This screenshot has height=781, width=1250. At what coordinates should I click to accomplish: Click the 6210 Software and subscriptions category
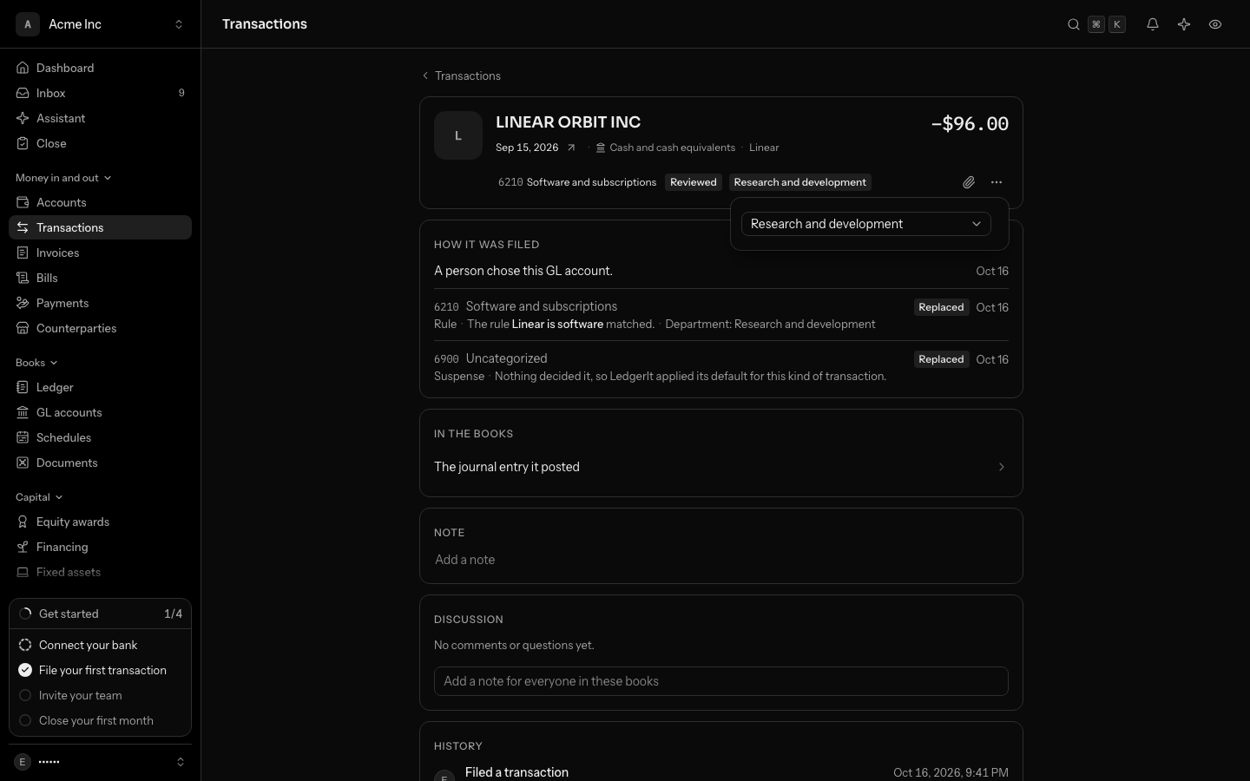pyautogui.click(x=577, y=182)
